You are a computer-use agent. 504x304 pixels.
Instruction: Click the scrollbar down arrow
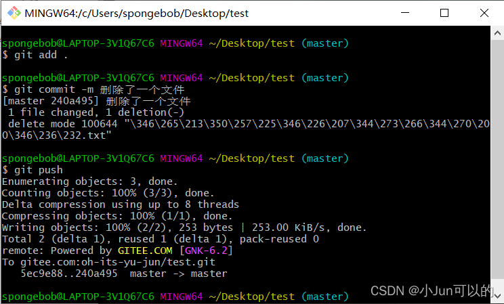tap(497, 296)
